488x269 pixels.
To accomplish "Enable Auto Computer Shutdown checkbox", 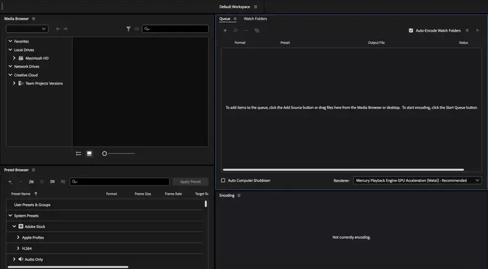I will 223,181.
